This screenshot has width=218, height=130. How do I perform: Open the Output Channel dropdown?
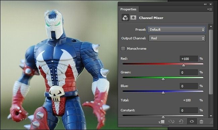coord(177,38)
